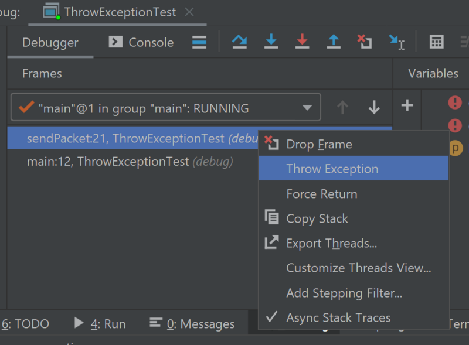Open the thread selector dropdown
This screenshot has height=345, width=469.
pos(307,108)
